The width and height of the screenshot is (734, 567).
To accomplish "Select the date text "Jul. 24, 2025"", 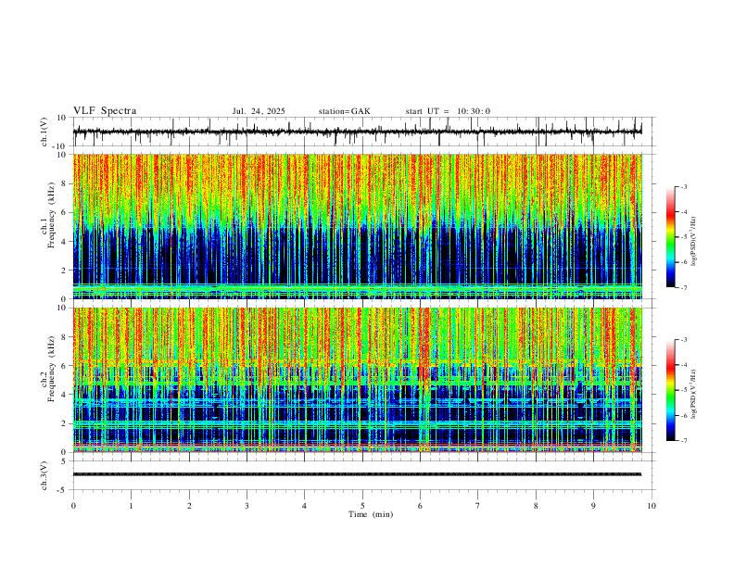I will point(259,111).
